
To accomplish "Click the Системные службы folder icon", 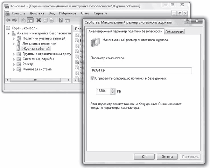I will point(19,59).
